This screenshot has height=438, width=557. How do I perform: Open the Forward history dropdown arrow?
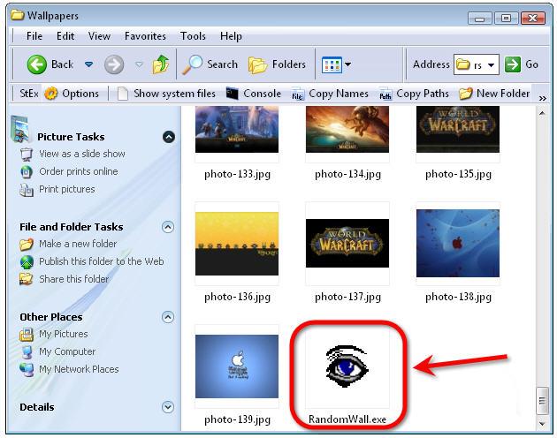(x=140, y=64)
